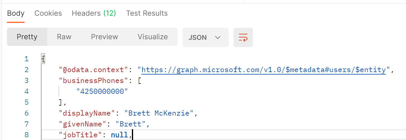Switch to Preview view mode

coord(104,37)
